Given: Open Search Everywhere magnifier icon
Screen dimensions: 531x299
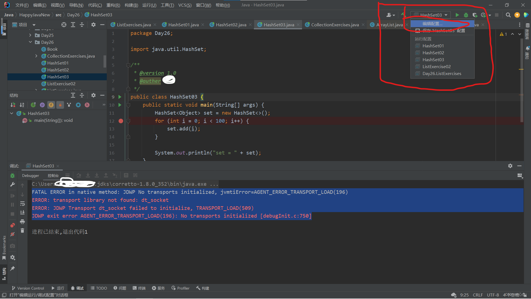Looking at the screenshot, I should [x=508, y=15].
